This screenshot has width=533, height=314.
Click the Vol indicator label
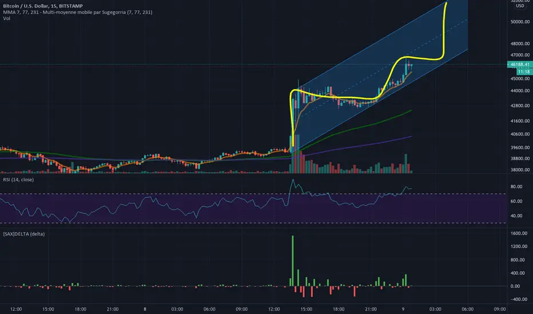click(x=6, y=18)
